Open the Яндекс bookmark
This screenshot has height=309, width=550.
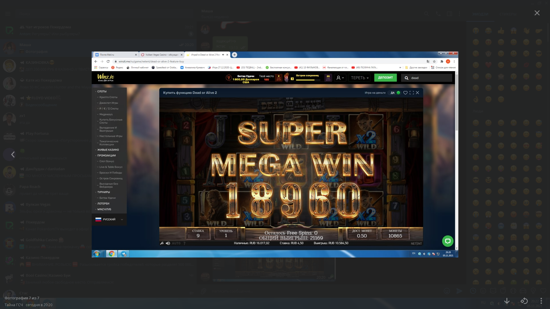coord(117,68)
